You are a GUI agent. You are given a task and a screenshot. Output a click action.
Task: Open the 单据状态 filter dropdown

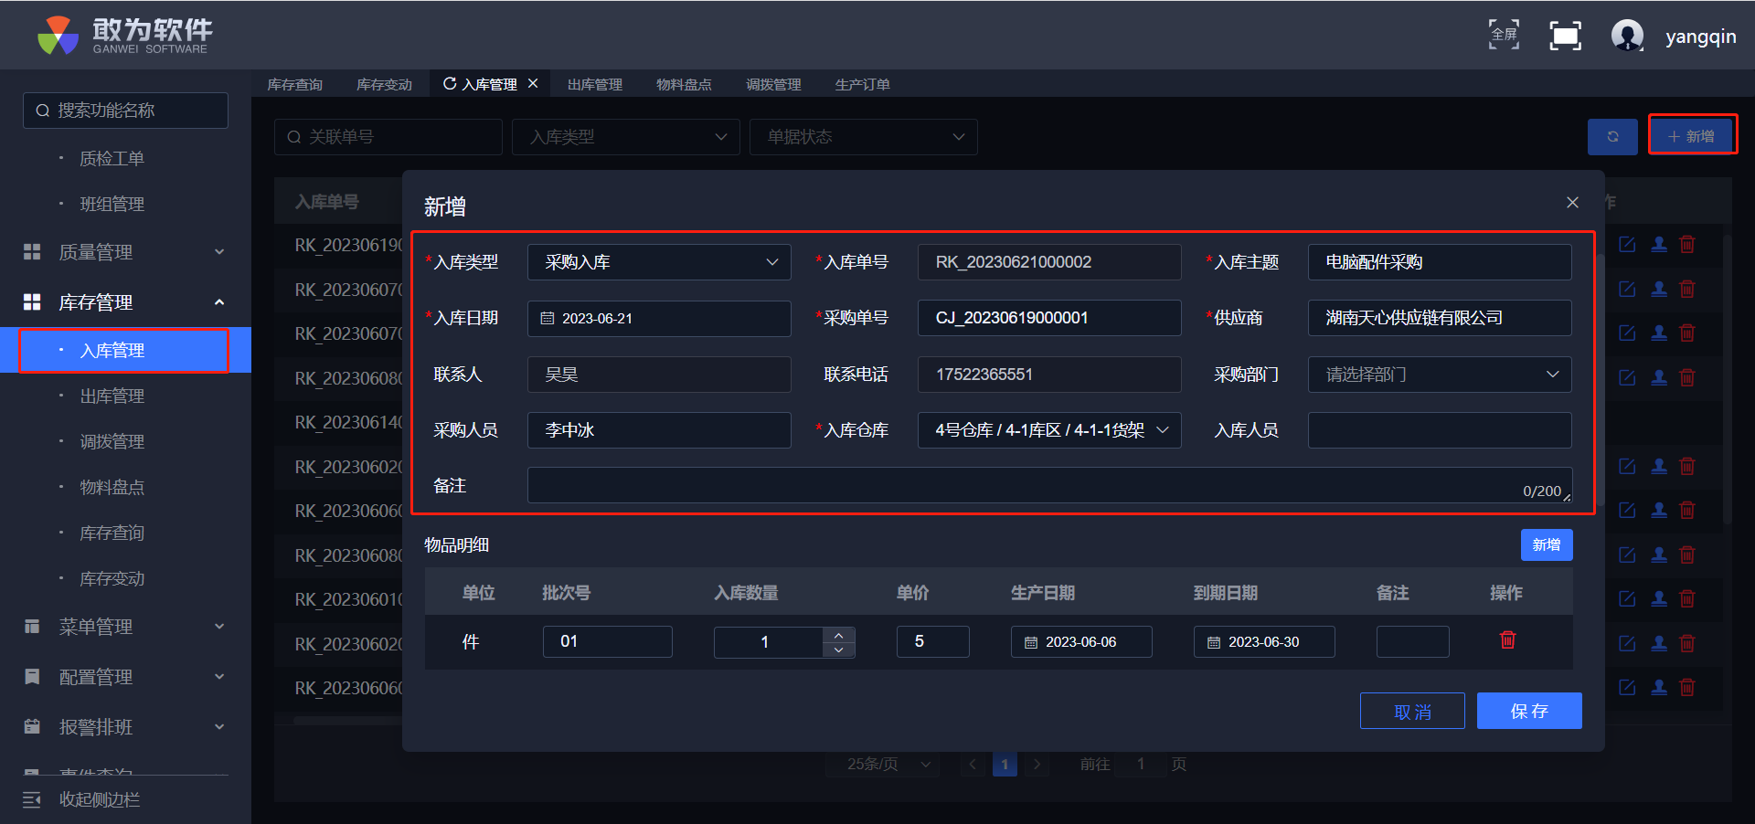(x=864, y=137)
